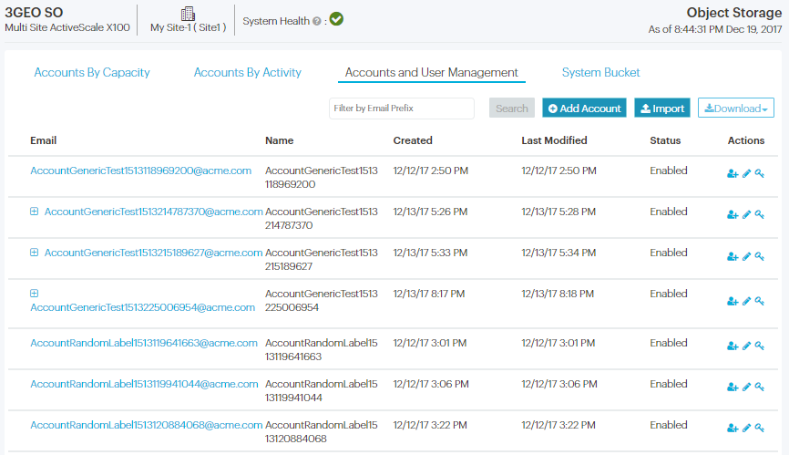Open AccountGenericTest1513214787370@acme.com link
Viewport: 789px width, 455px height.
(x=153, y=212)
